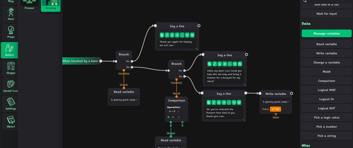This screenshot has width=353, height=148.
Task: Toggle underline in 'Oh, you've collected' line node
Action: pos(219,103)
